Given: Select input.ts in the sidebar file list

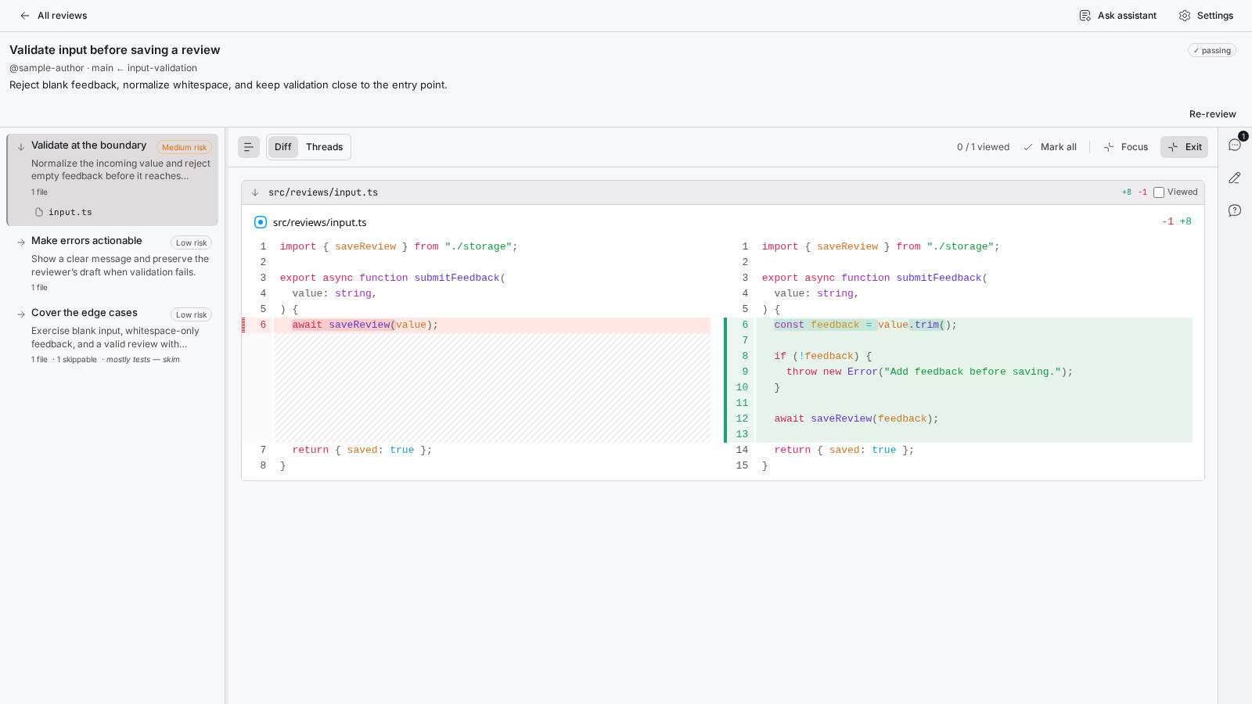Looking at the screenshot, I should 70,212.
